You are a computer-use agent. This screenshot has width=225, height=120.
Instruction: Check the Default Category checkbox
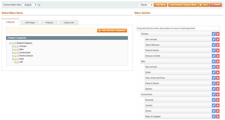[x=15, y=43]
